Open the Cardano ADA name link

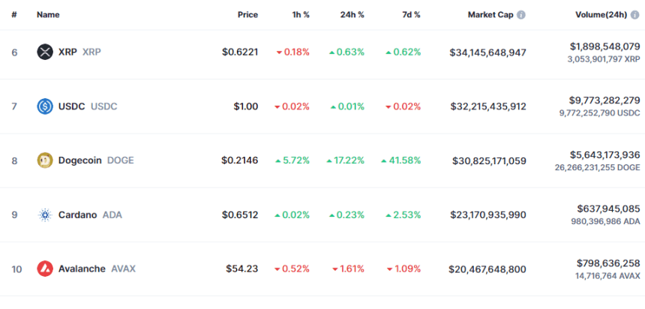tap(90, 214)
